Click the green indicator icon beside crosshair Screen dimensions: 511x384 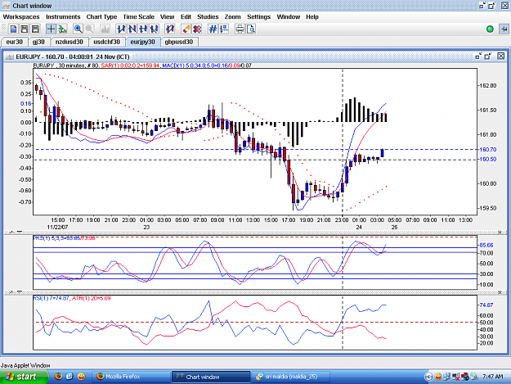(x=62, y=29)
